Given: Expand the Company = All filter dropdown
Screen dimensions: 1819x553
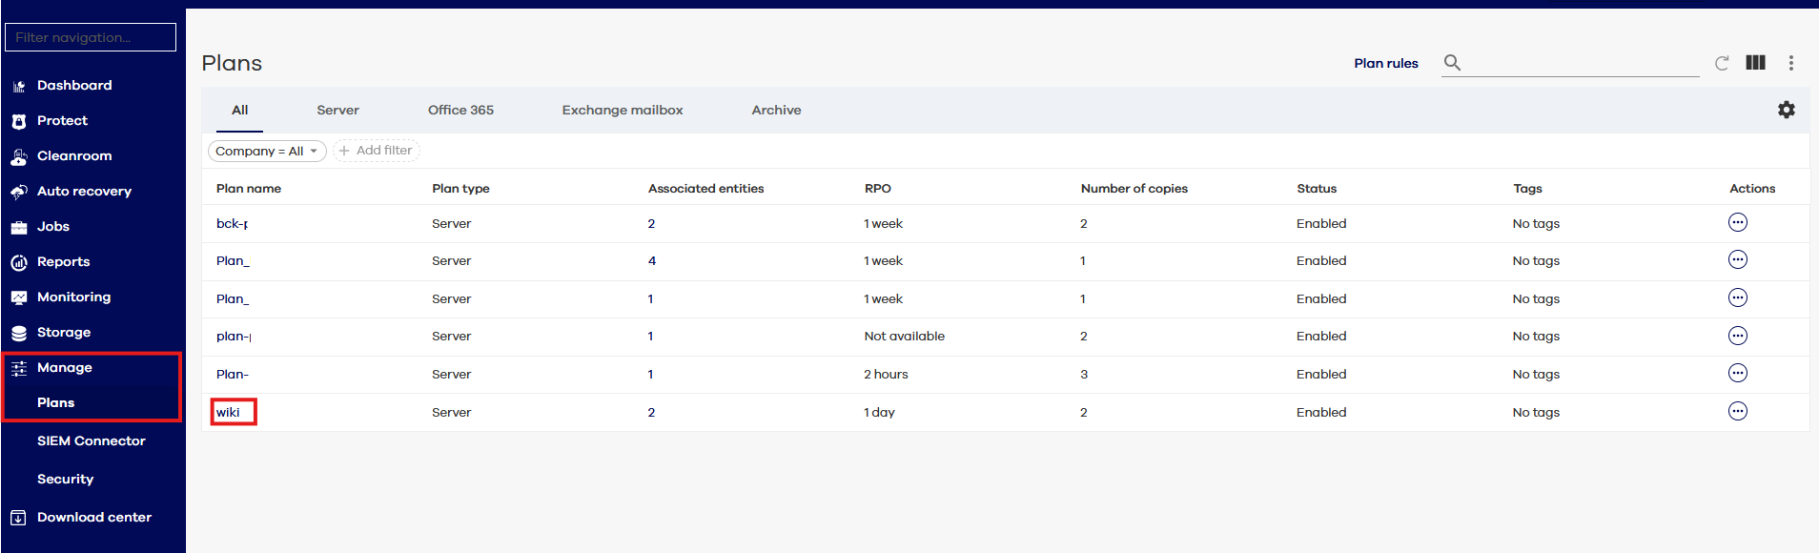Looking at the screenshot, I should point(266,152).
